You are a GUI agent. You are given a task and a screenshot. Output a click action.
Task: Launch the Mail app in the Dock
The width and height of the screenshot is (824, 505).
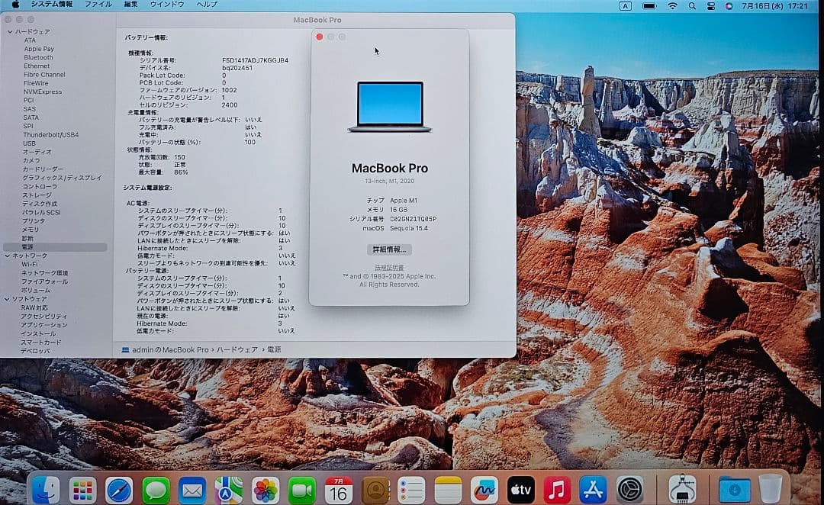[192, 489]
